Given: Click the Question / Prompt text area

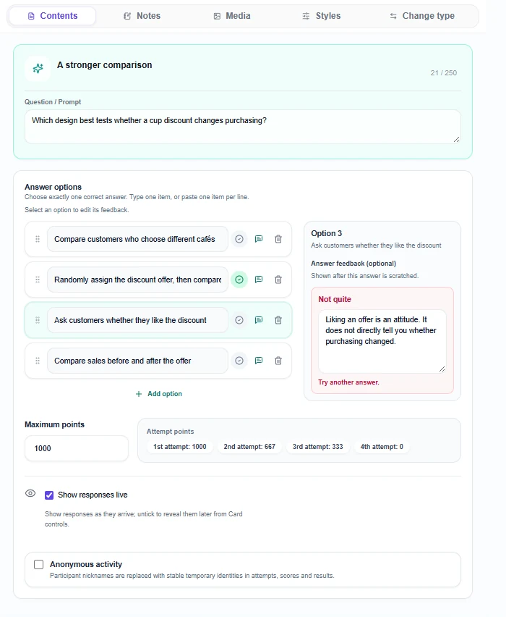Looking at the screenshot, I should [x=242, y=127].
